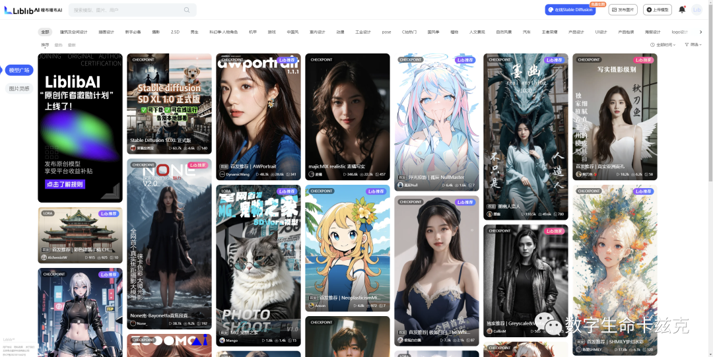The height and width of the screenshot is (357, 713).
Task: Click the 'DynamicWang' author name
Action: (238, 174)
